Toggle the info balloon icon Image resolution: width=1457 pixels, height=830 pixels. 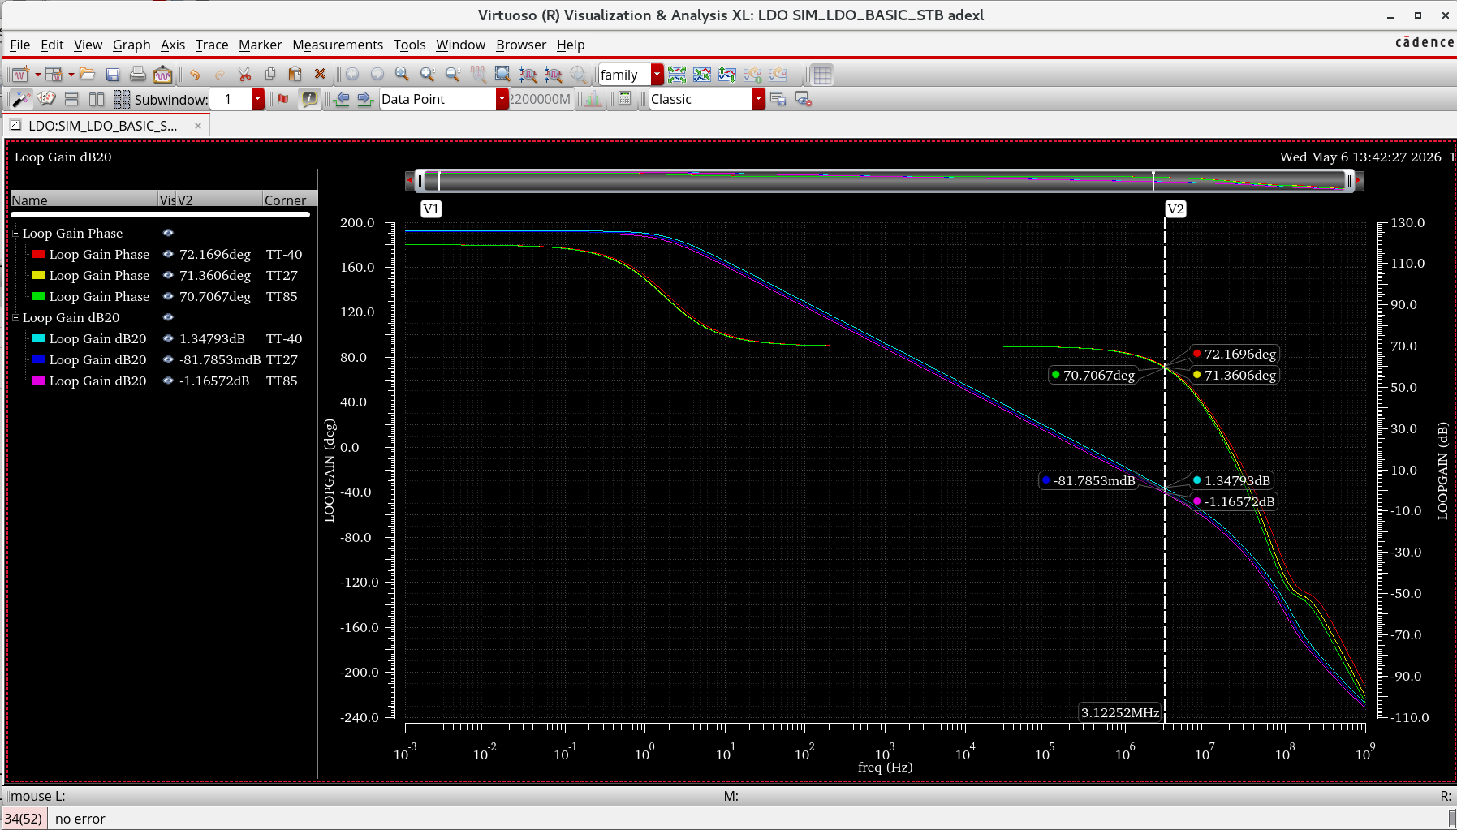(309, 99)
